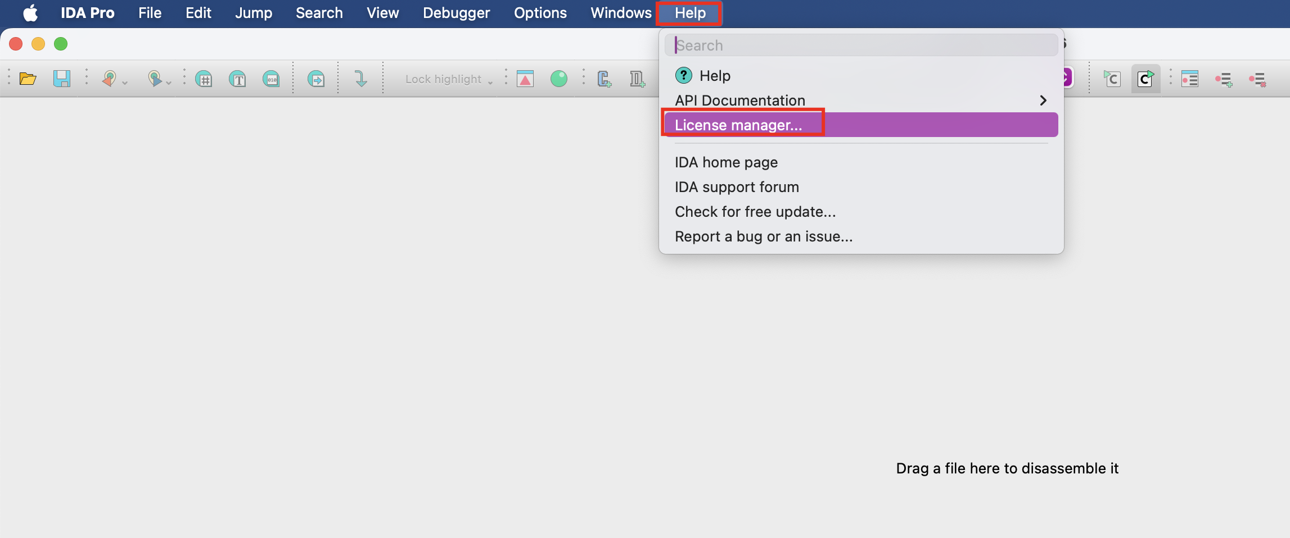
Task: Open the Jump back history dropdown arrow
Action: click(125, 83)
